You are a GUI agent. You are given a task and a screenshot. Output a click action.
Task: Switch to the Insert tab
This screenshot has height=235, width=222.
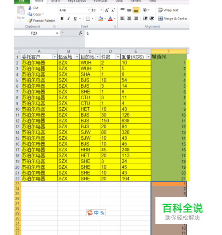tap(55, 1)
